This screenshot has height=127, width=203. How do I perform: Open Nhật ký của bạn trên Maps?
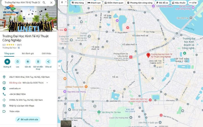click(22, 106)
